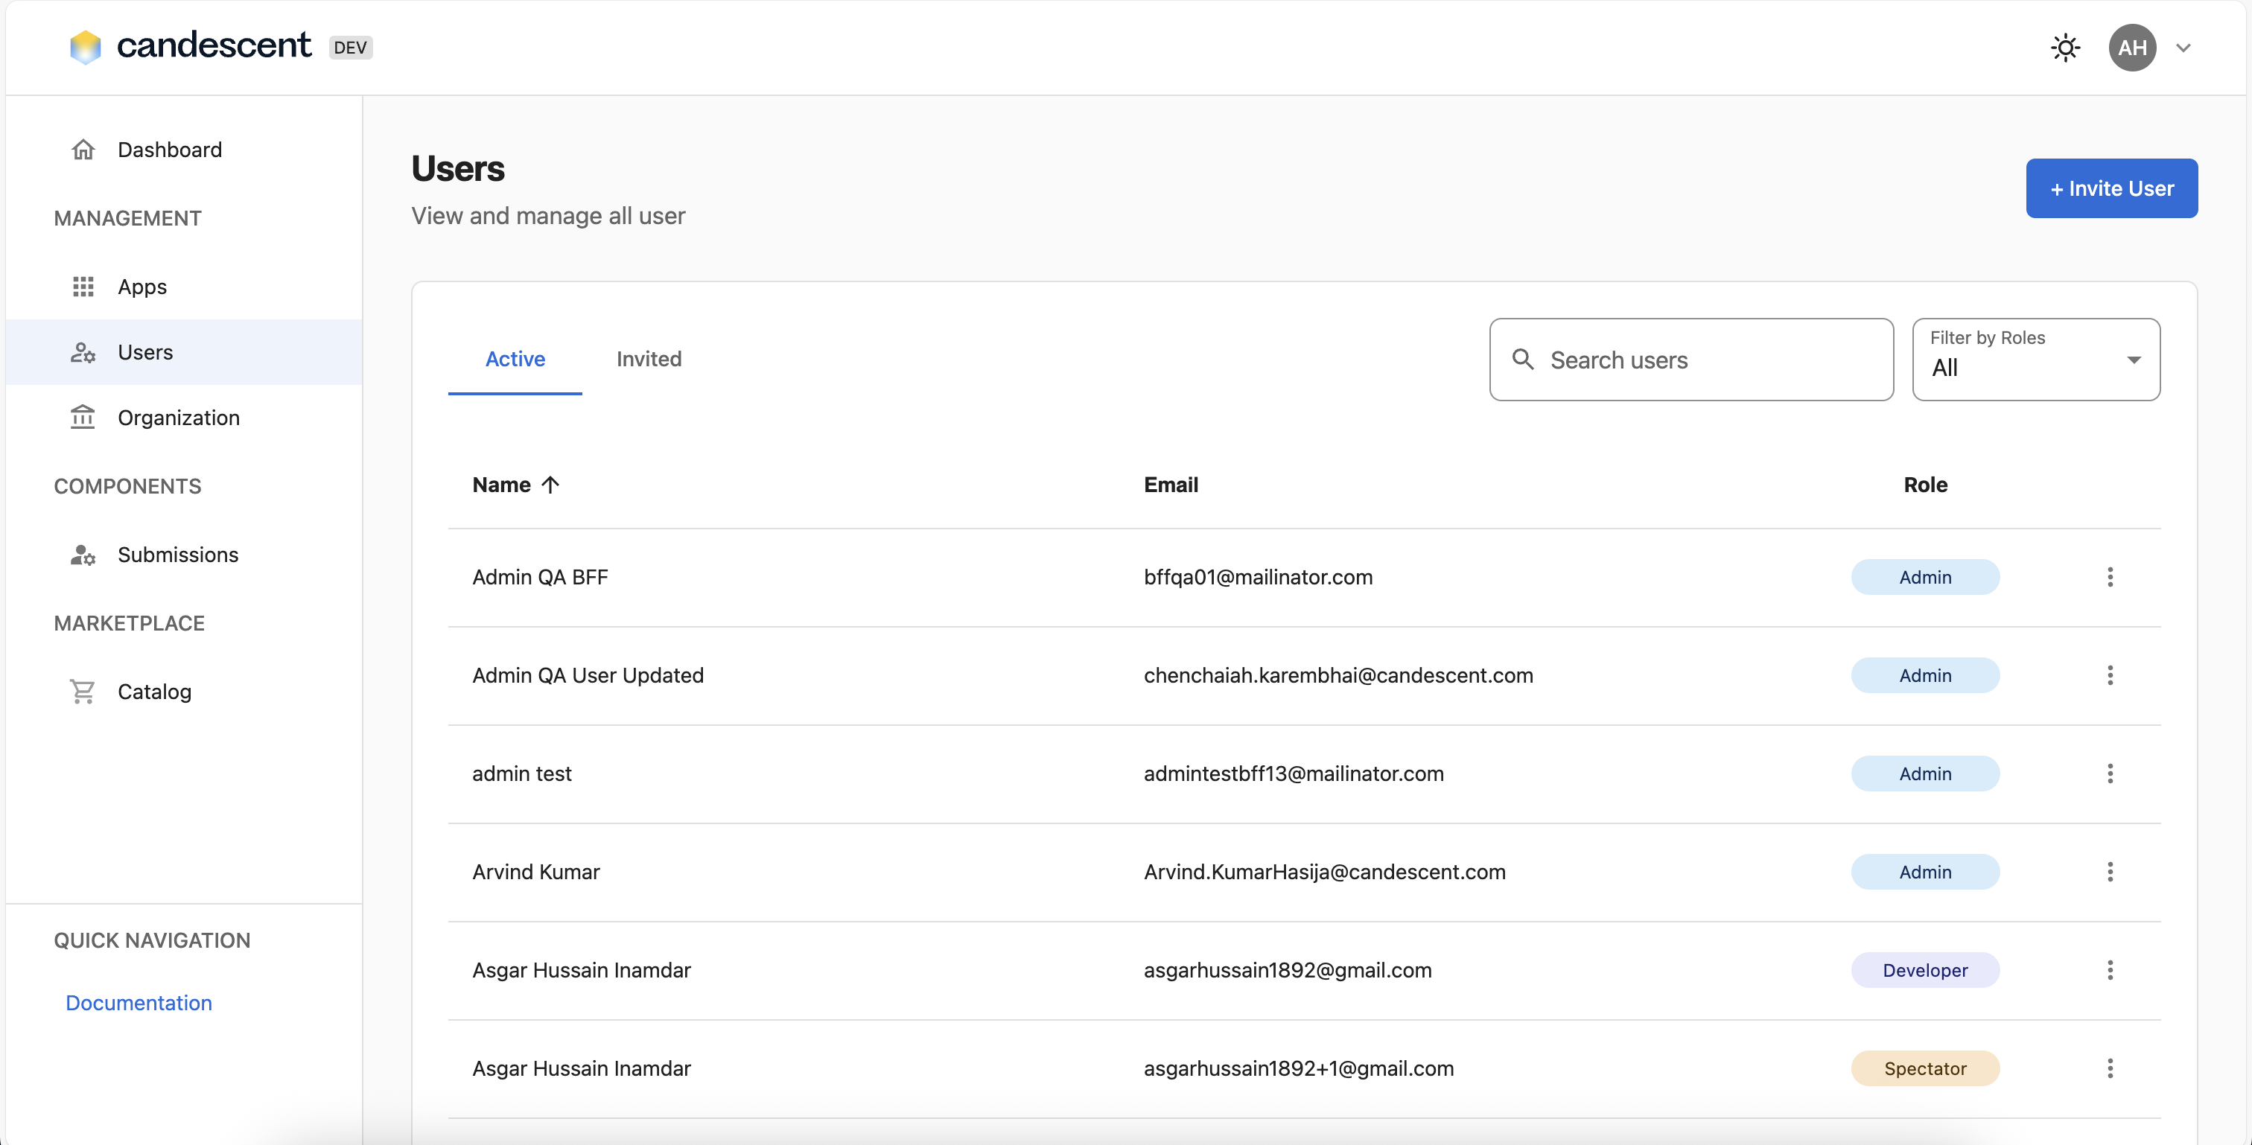Open Filter by Roles dropdown

click(2035, 360)
